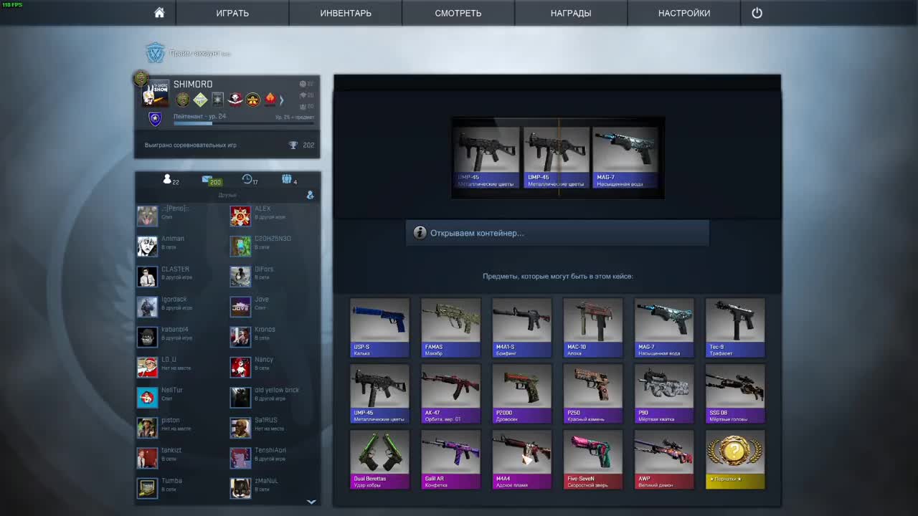View the P90 Мёртвая хватка card
Screen dimensions: 918x516
[664, 393]
